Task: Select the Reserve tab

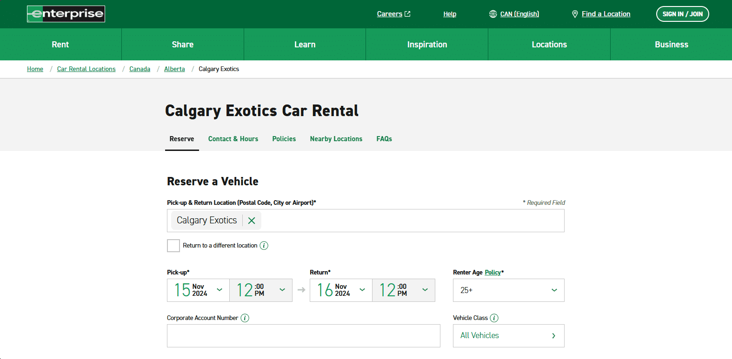Action: coord(182,139)
